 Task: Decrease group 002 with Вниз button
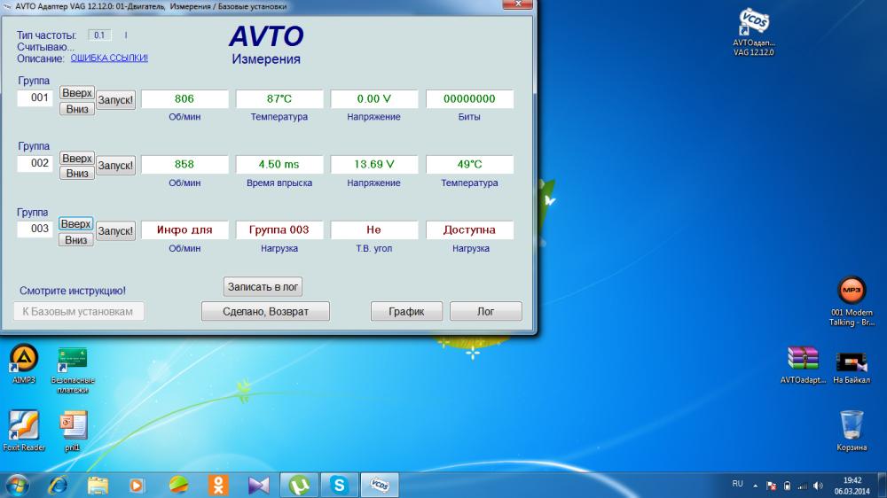[77, 173]
